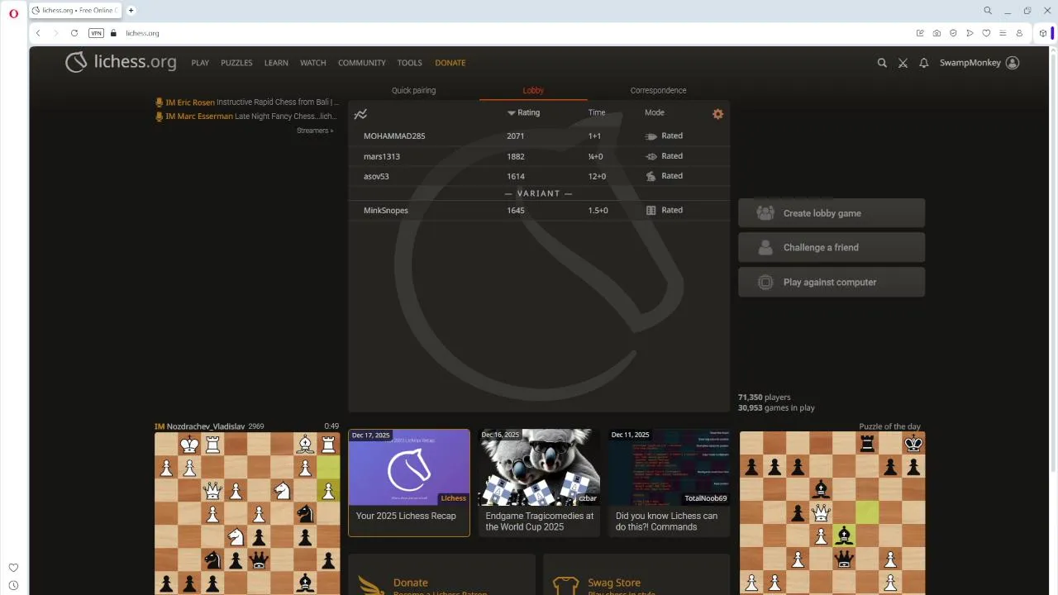Open IM Marc Esserman stream
This screenshot has height=595, width=1058.
pyautogui.click(x=246, y=117)
